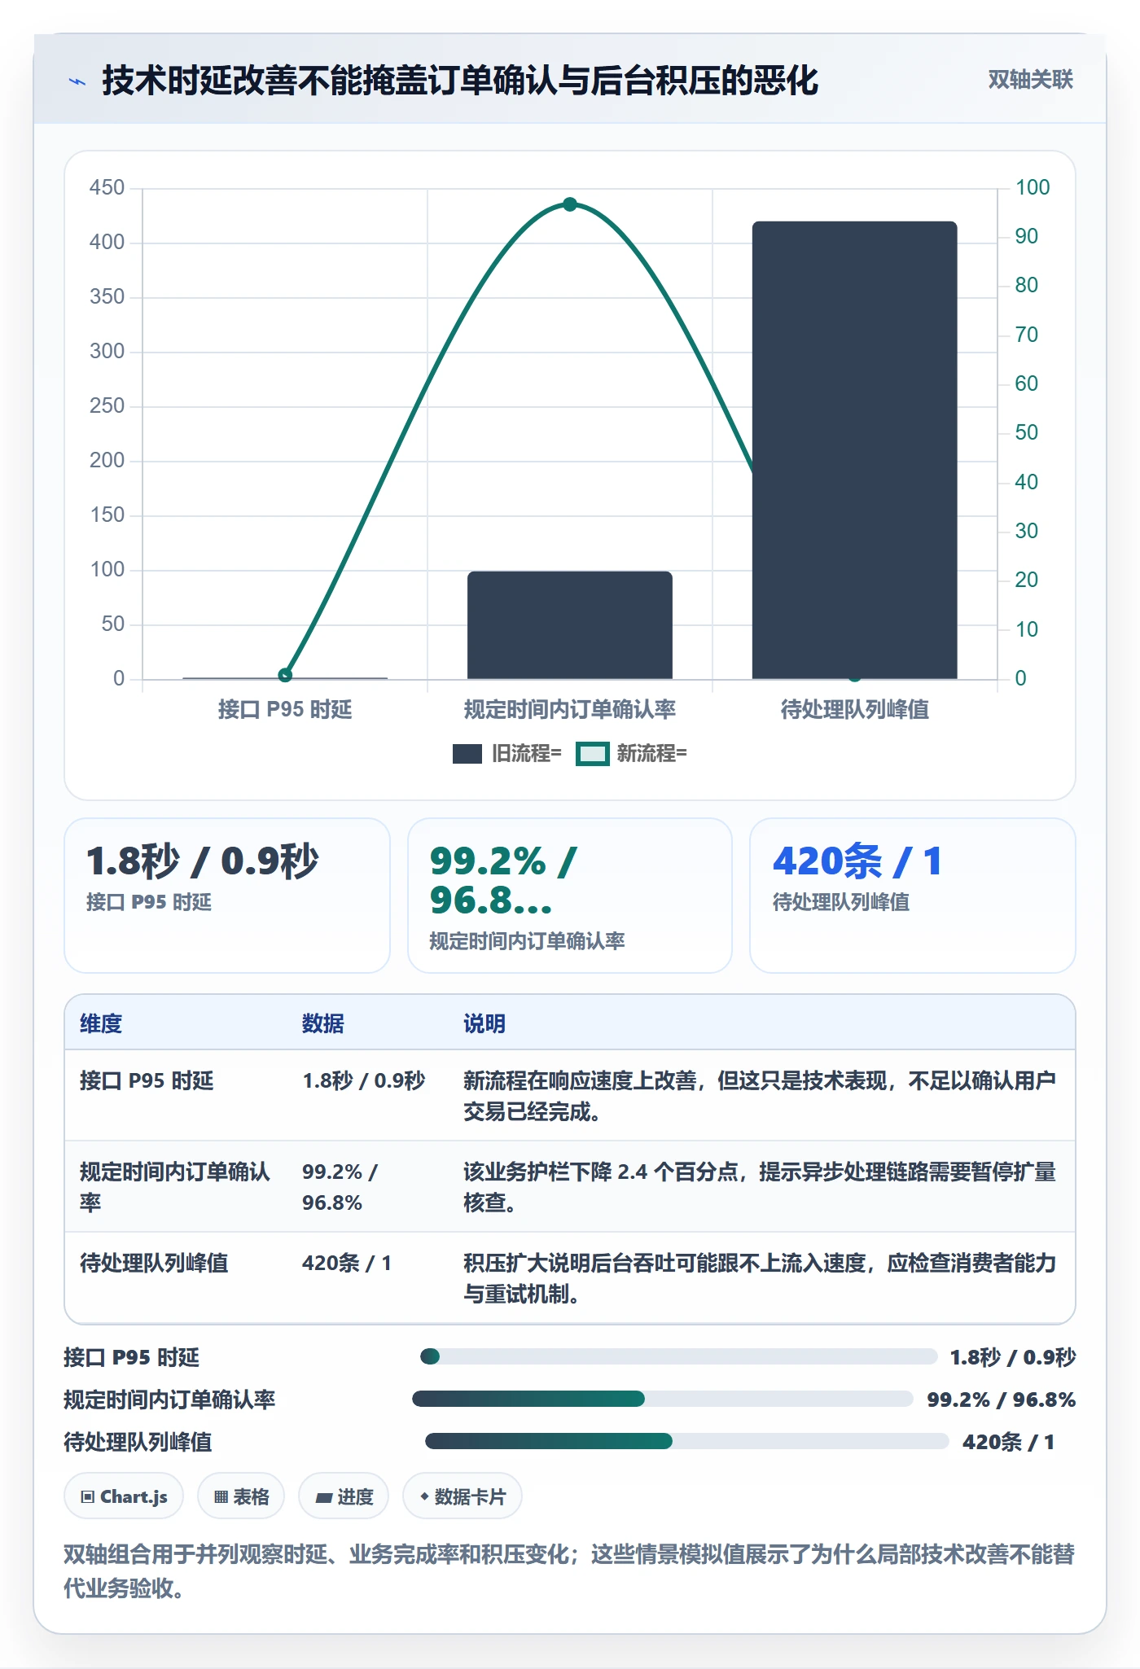Click the bar icon in 进度 chip
The width and height of the screenshot is (1140, 1669).
point(324,1497)
